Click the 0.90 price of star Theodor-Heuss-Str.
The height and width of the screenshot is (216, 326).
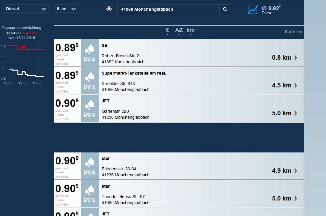(x=67, y=189)
